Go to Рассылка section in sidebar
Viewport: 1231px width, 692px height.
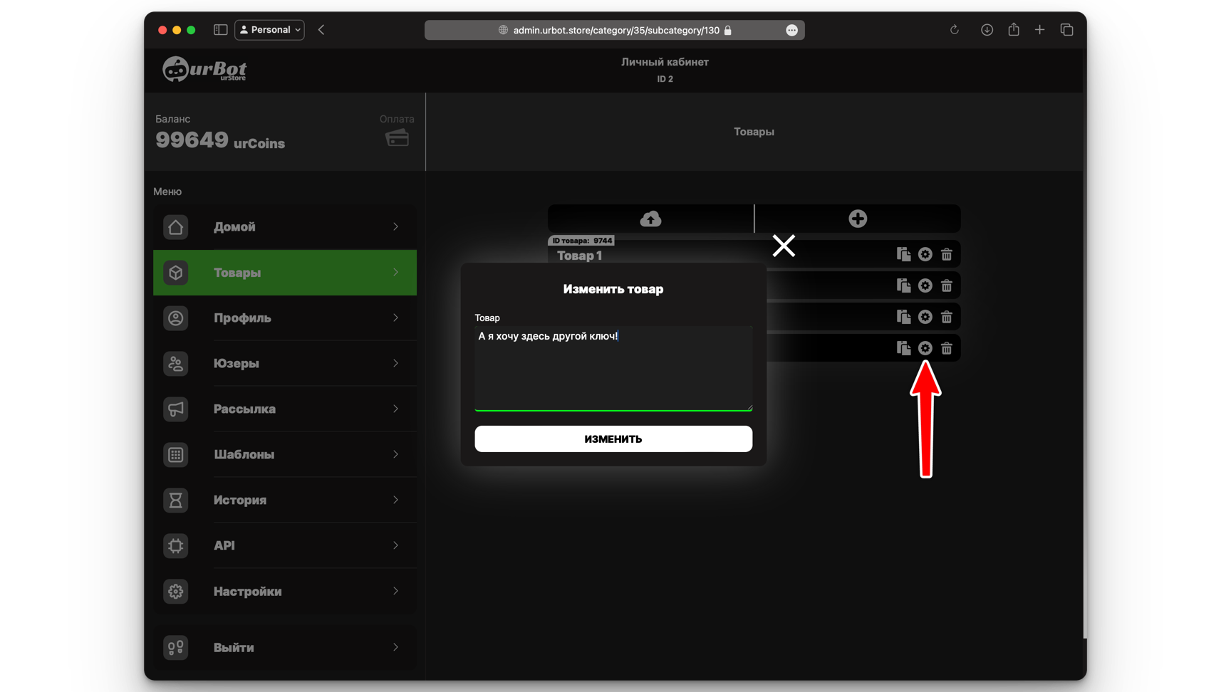(x=285, y=409)
